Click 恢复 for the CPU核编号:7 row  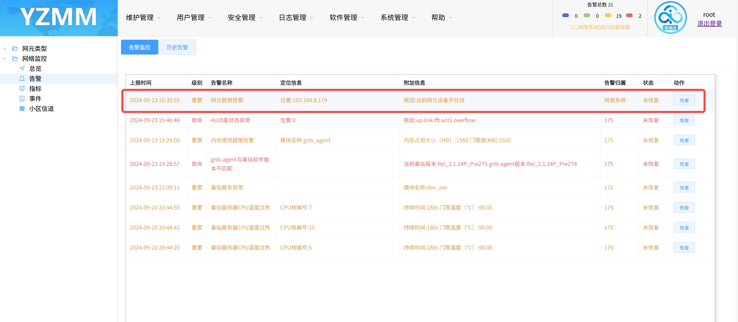click(684, 208)
